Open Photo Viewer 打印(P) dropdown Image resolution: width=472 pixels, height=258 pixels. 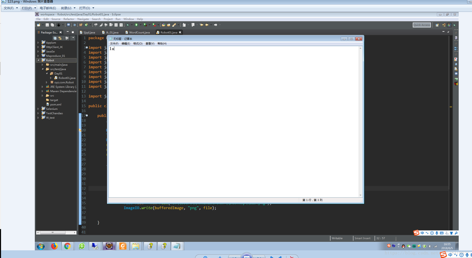(35, 8)
